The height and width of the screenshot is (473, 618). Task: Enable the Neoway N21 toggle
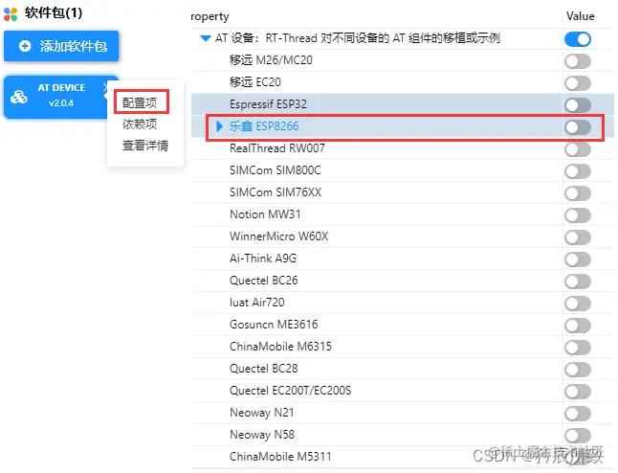click(578, 414)
